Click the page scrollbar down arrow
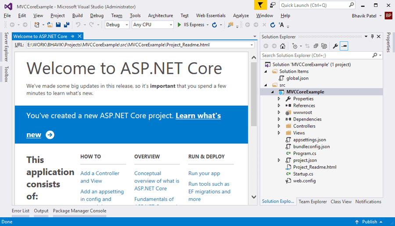 pyautogui.click(x=254, y=197)
